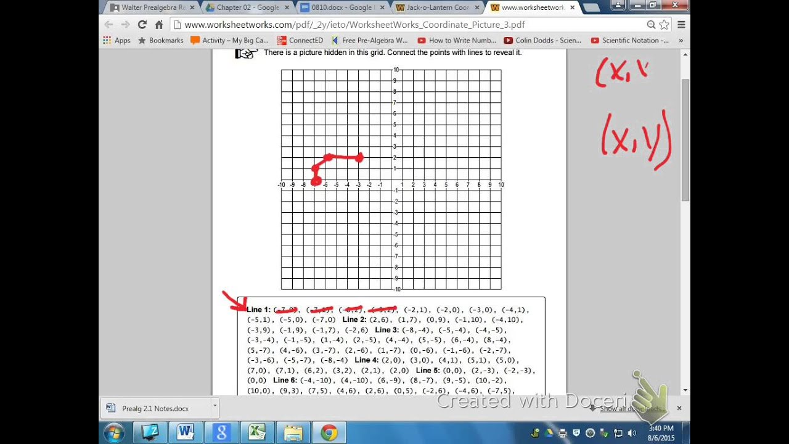Open a new tab with the new-tab button

tap(591, 7)
